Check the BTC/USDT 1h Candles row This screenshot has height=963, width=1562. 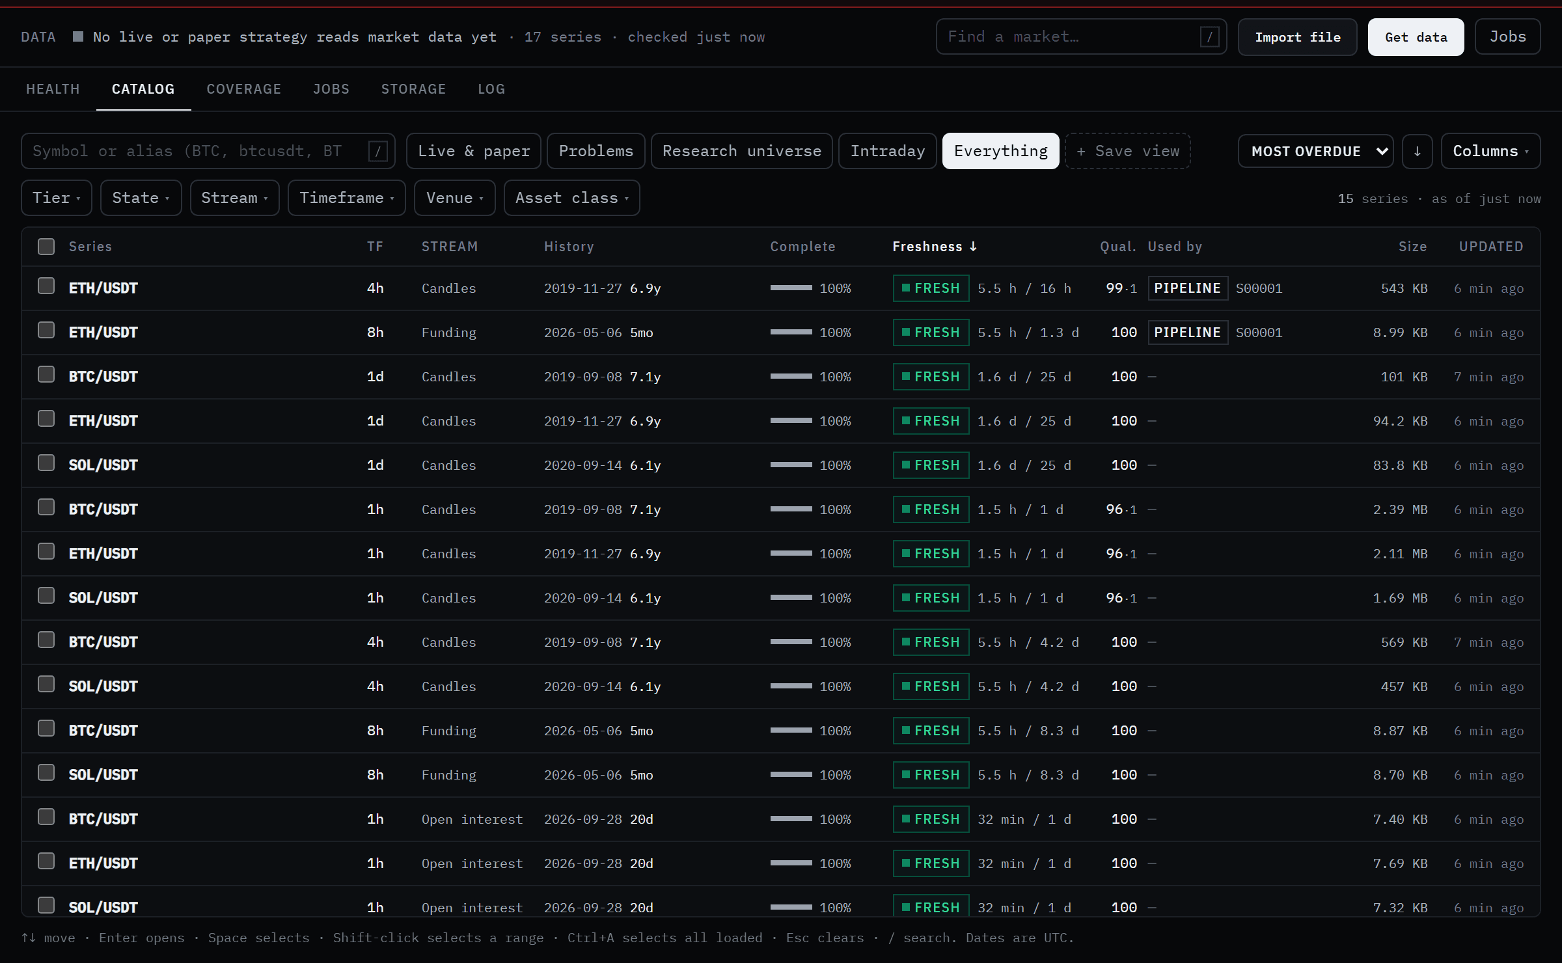coord(46,508)
